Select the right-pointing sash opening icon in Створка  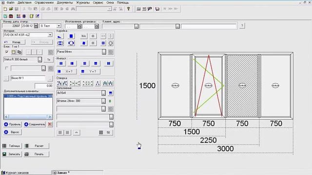coord(72,83)
